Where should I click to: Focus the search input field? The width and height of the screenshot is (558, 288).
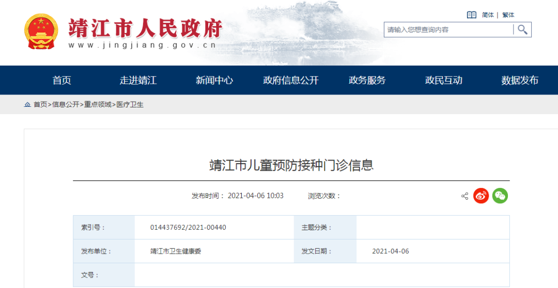tap(448, 29)
